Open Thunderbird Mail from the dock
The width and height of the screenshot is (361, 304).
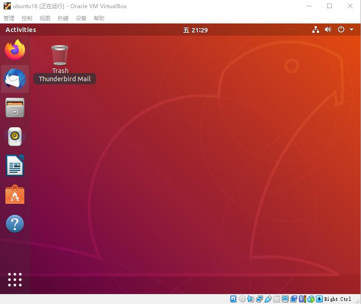click(15, 78)
